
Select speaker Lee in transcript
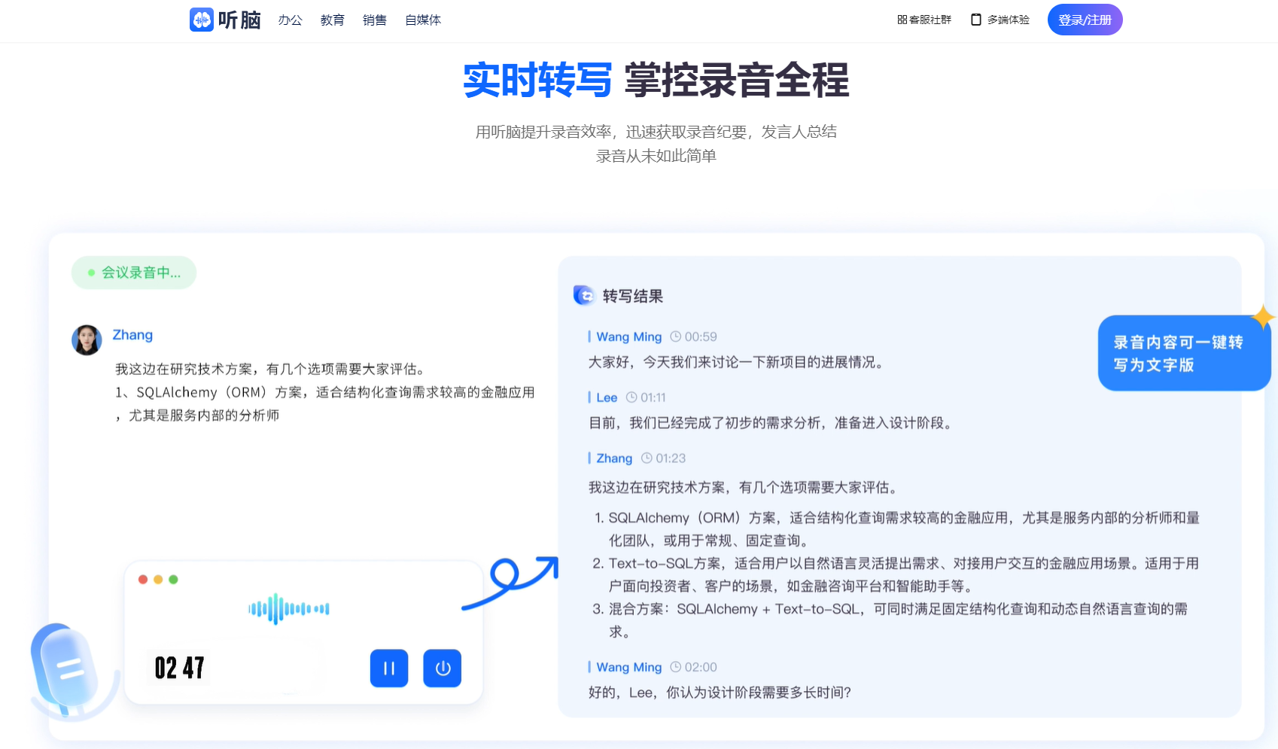(607, 397)
